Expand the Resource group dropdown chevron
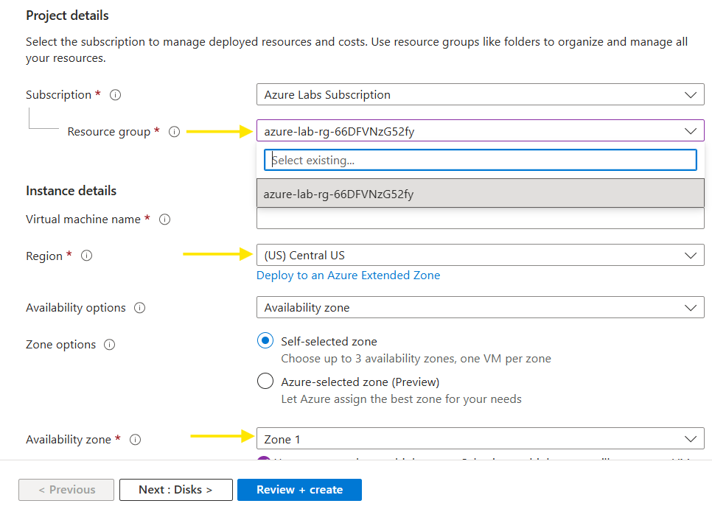The image size is (712, 523). (691, 130)
